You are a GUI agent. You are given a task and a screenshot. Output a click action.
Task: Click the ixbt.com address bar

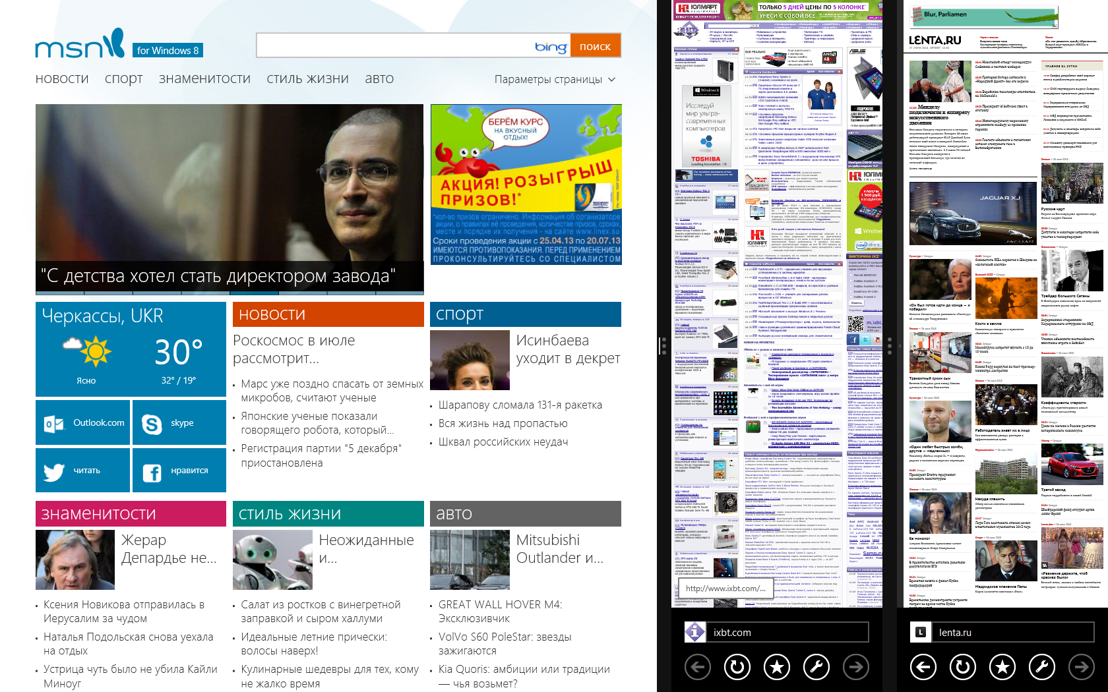tap(787, 632)
